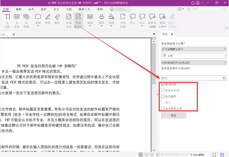Select the Callout (注释框) tool
Image resolution: width=229 pixels, height=157 pixels.
pyautogui.click(x=26, y=21)
